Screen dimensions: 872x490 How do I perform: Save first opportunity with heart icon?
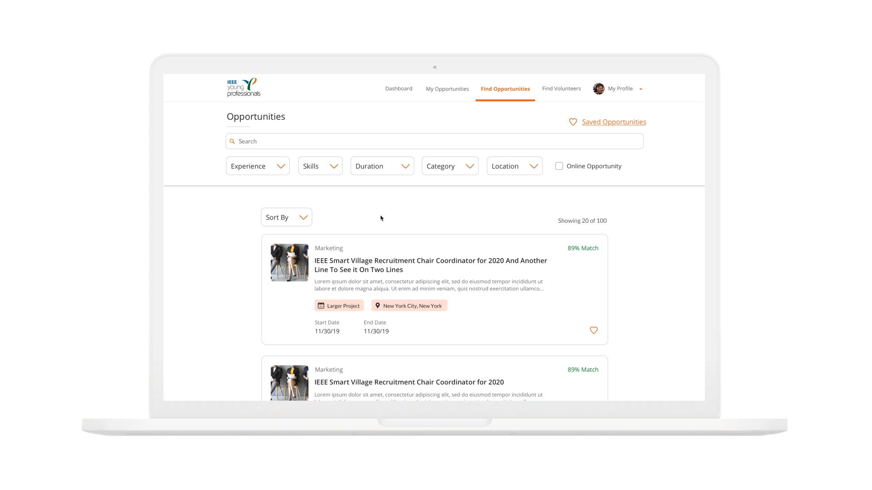pos(593,330)
